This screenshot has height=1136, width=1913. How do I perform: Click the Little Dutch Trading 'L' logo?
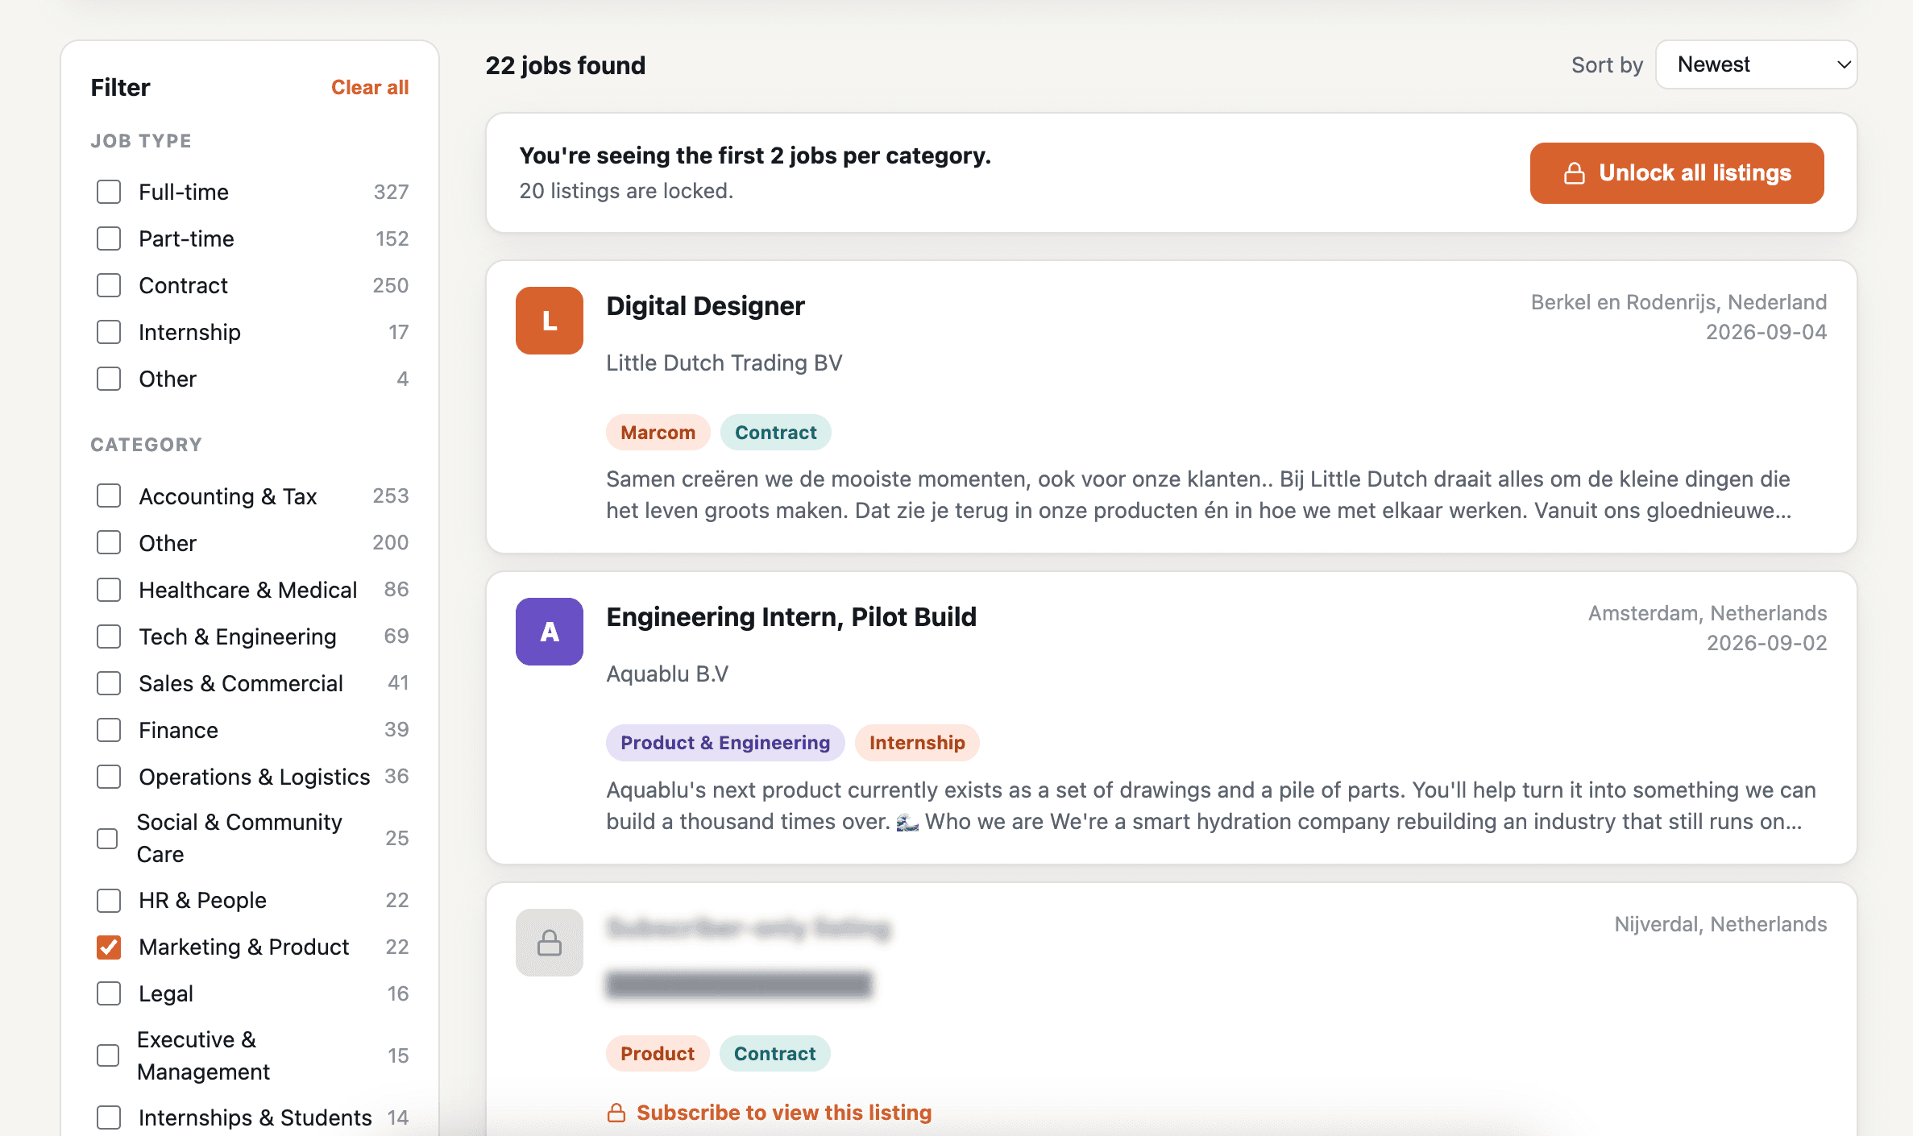tap(549, 321)
